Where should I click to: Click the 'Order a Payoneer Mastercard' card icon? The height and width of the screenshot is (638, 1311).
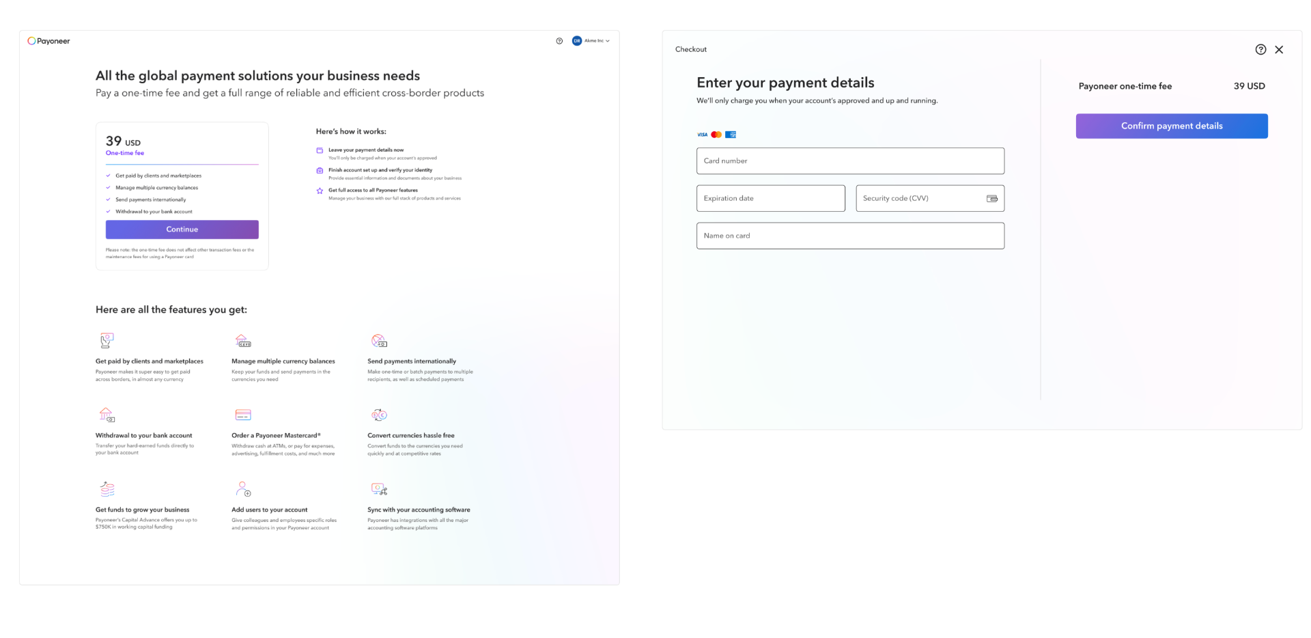click(x=243, y=415)
